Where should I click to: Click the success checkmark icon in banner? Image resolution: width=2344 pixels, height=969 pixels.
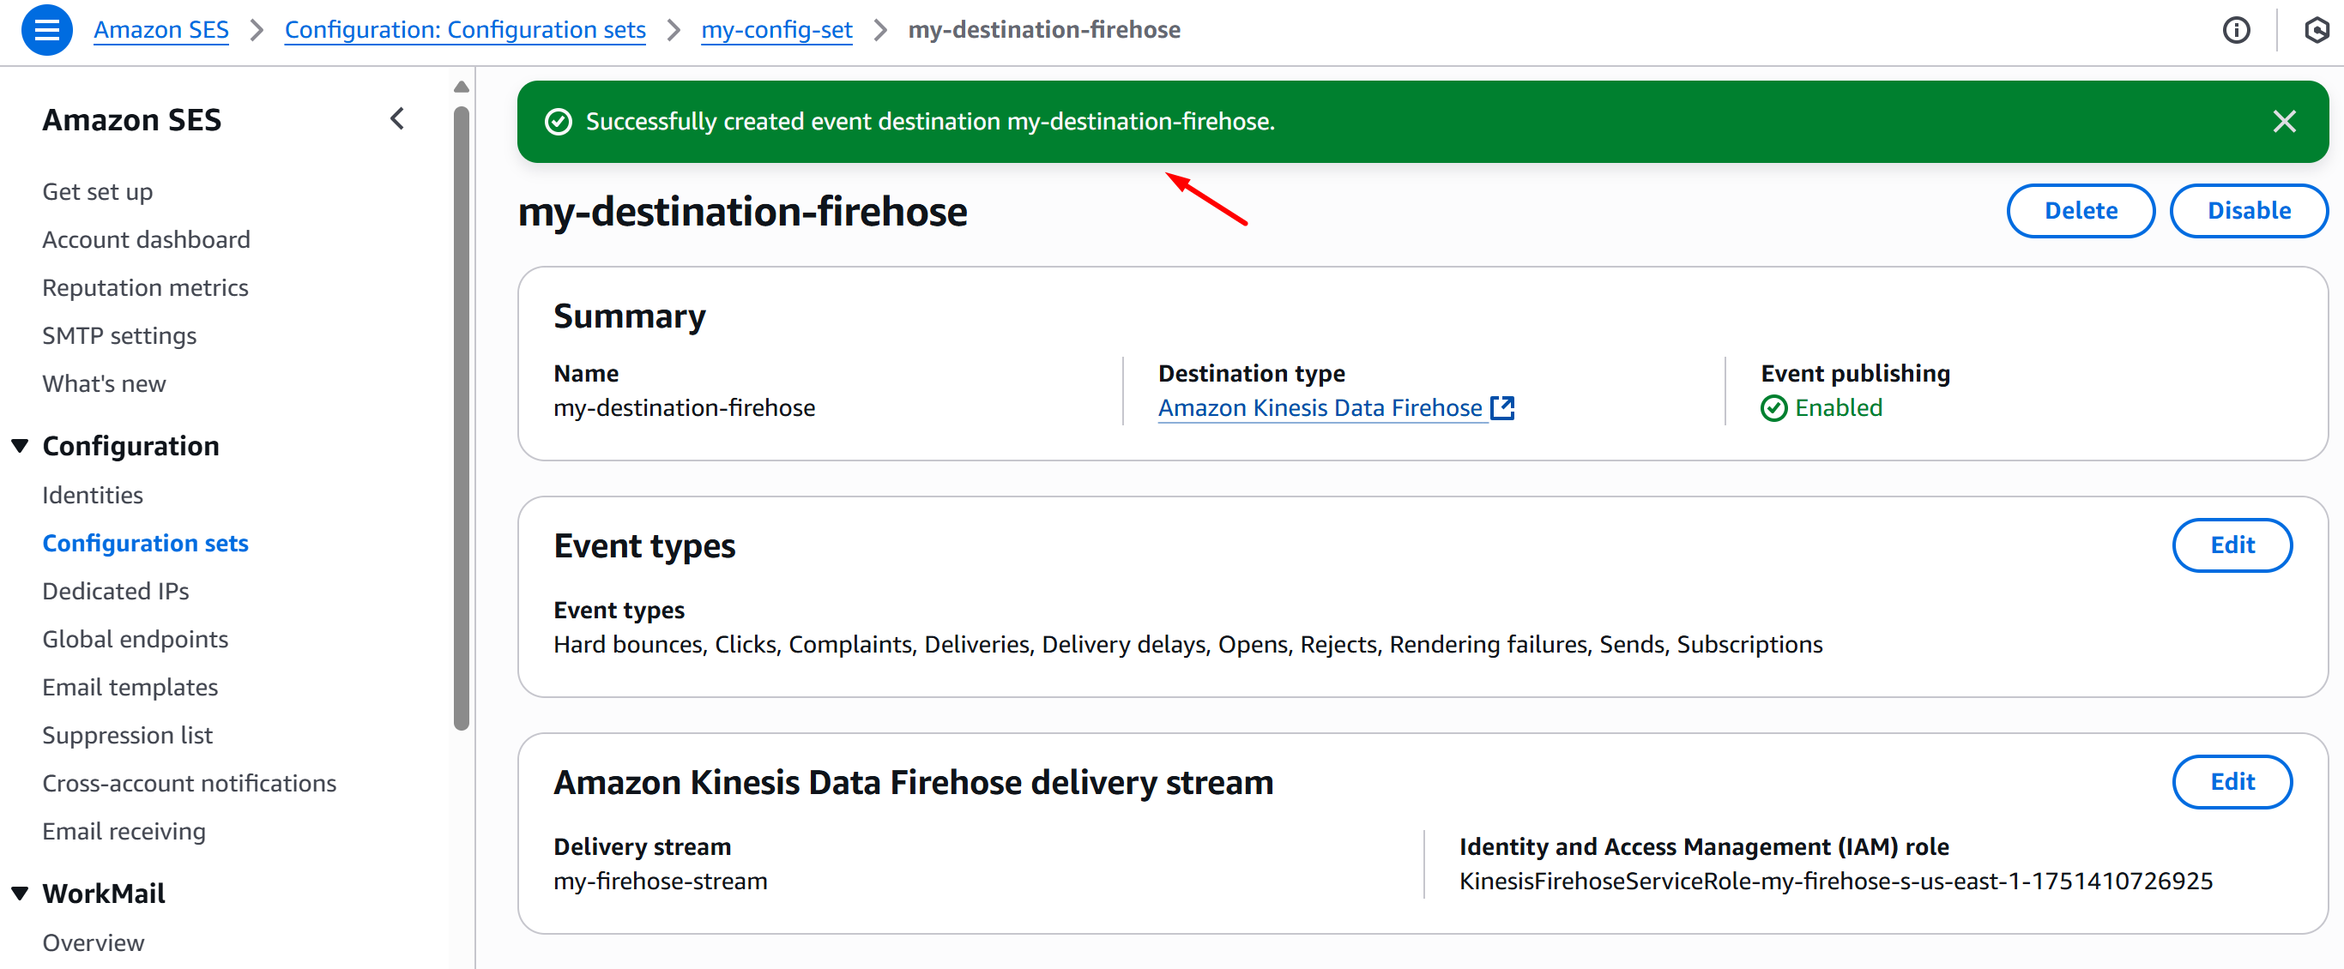(x=558, y=121)
